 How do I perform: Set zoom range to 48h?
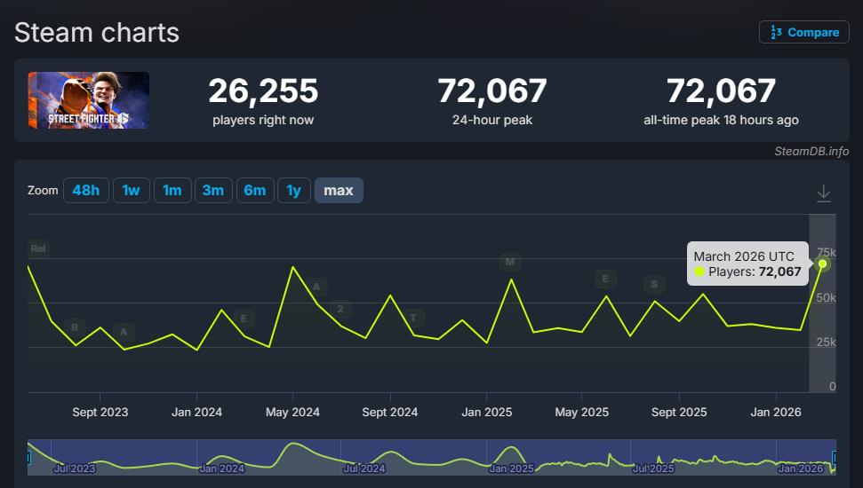click(86, 190)
